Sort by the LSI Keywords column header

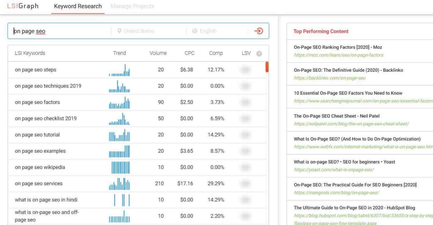click(x=30, y=53)
